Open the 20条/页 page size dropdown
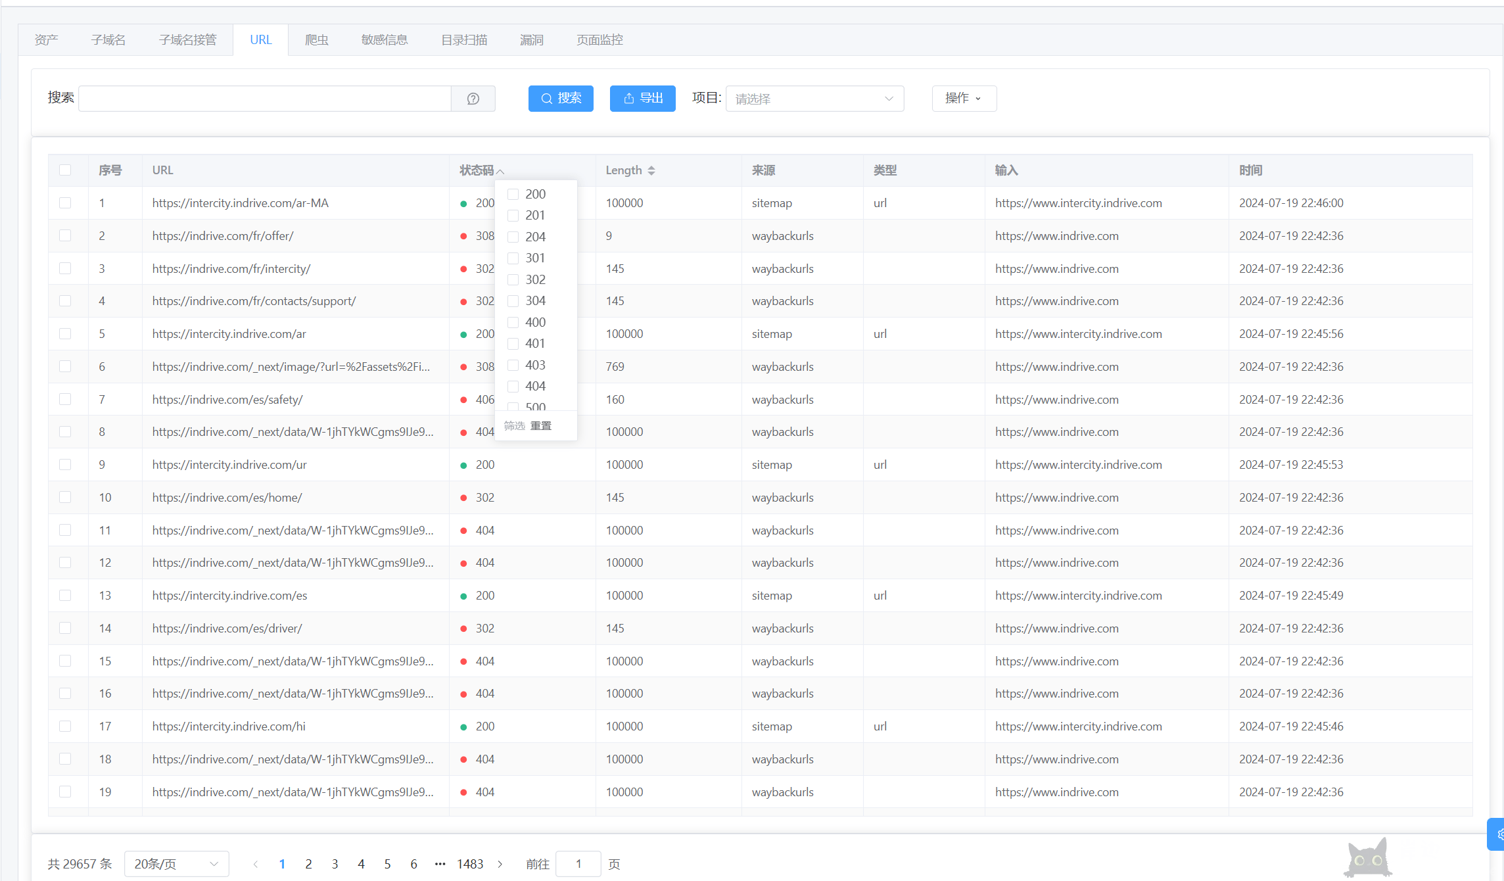The height and width of the screenshot is (881, 1504). click(x=176, y=864)
